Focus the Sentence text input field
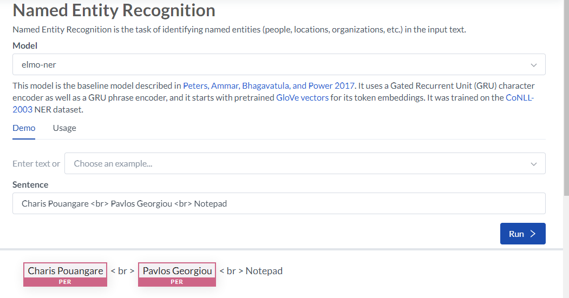The width and height of the screenshot is (569, 298). (x=278, y=204)
